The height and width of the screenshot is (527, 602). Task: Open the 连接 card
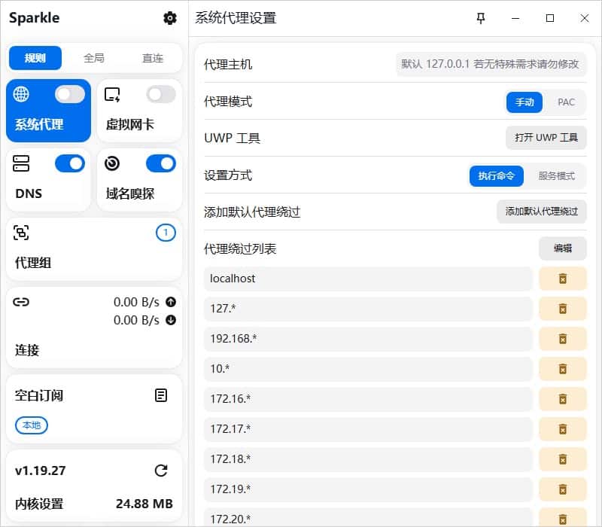(94, 327)
